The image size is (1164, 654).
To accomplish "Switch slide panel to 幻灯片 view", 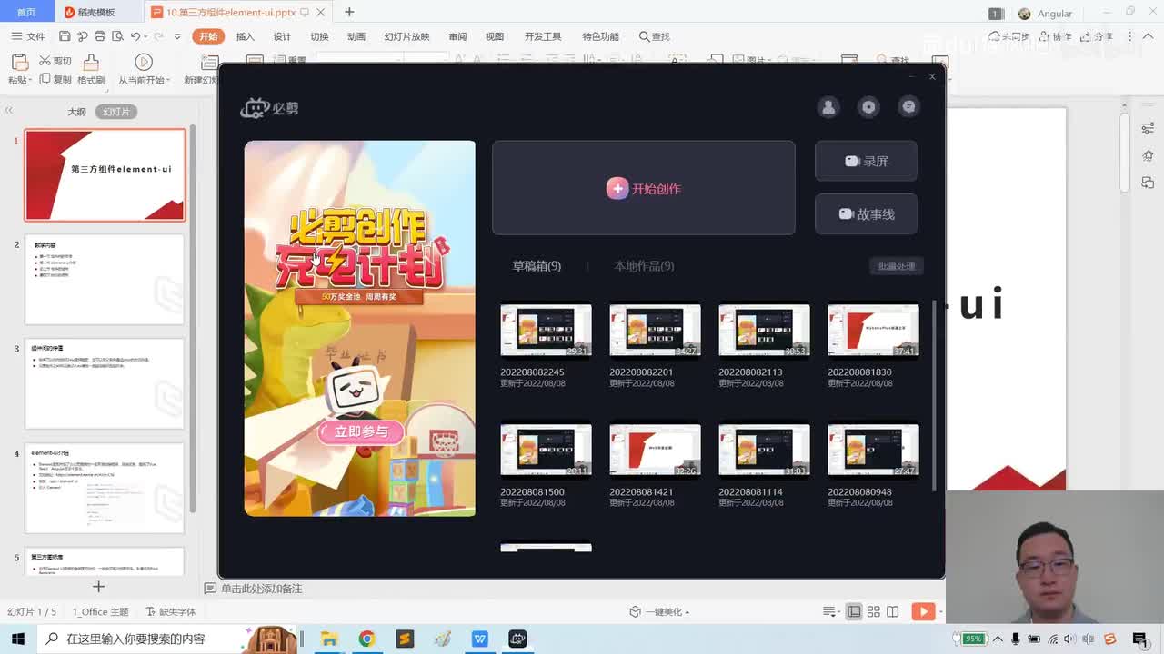I will [x=116, y=112].
